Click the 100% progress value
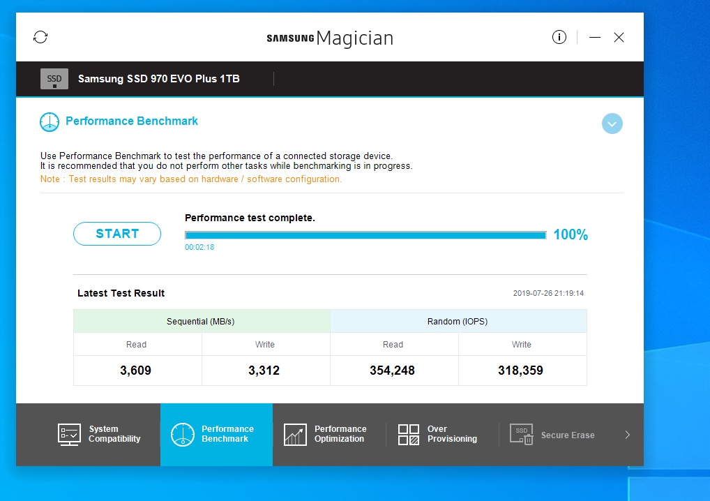 (x=570, y=234)
